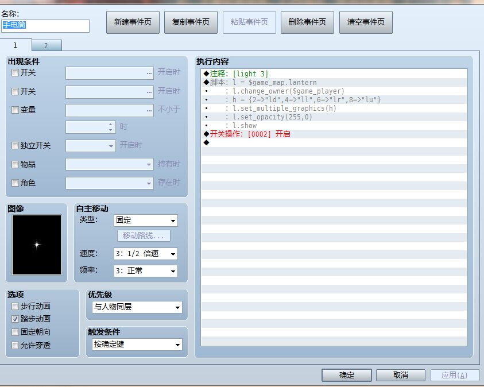The height and width of the screenshot is (387, 484).
Task: Confirm with the 确定 button
Action: 347,376
